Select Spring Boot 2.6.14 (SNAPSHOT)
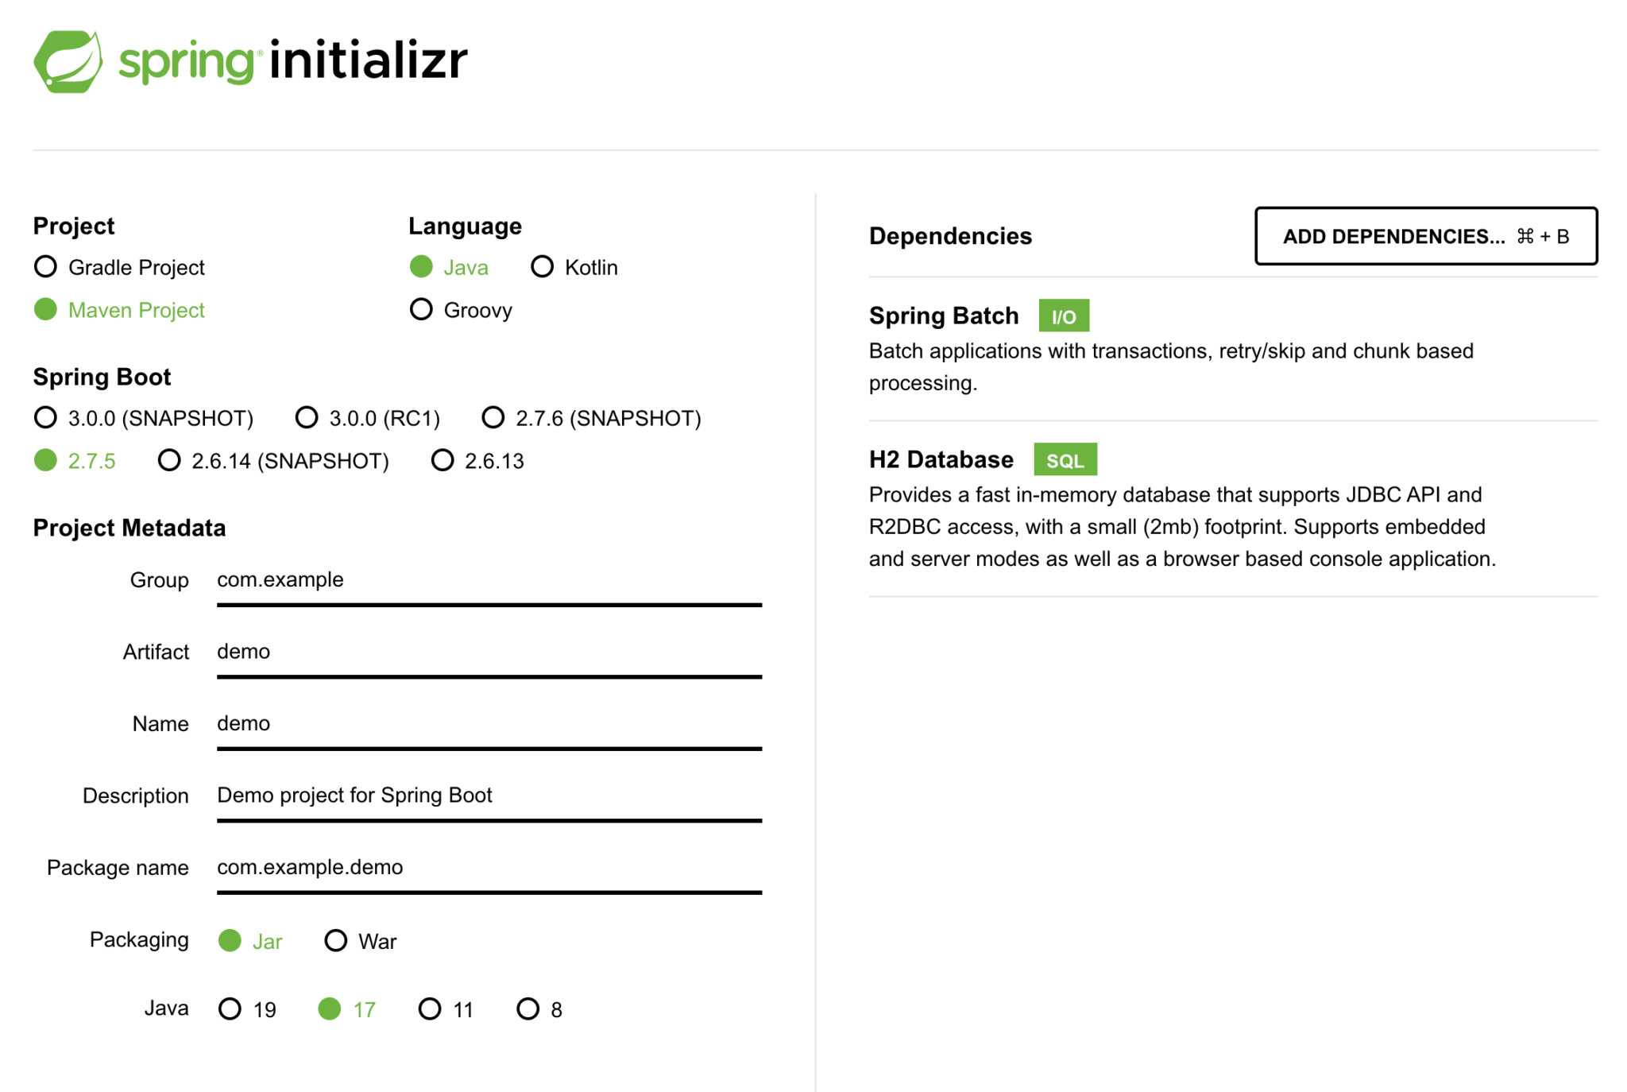 click(168, 459)
